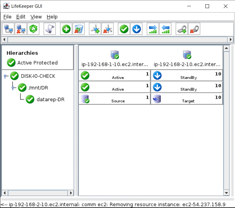Click the Create Comm Path icon

(x=95, y=29)
